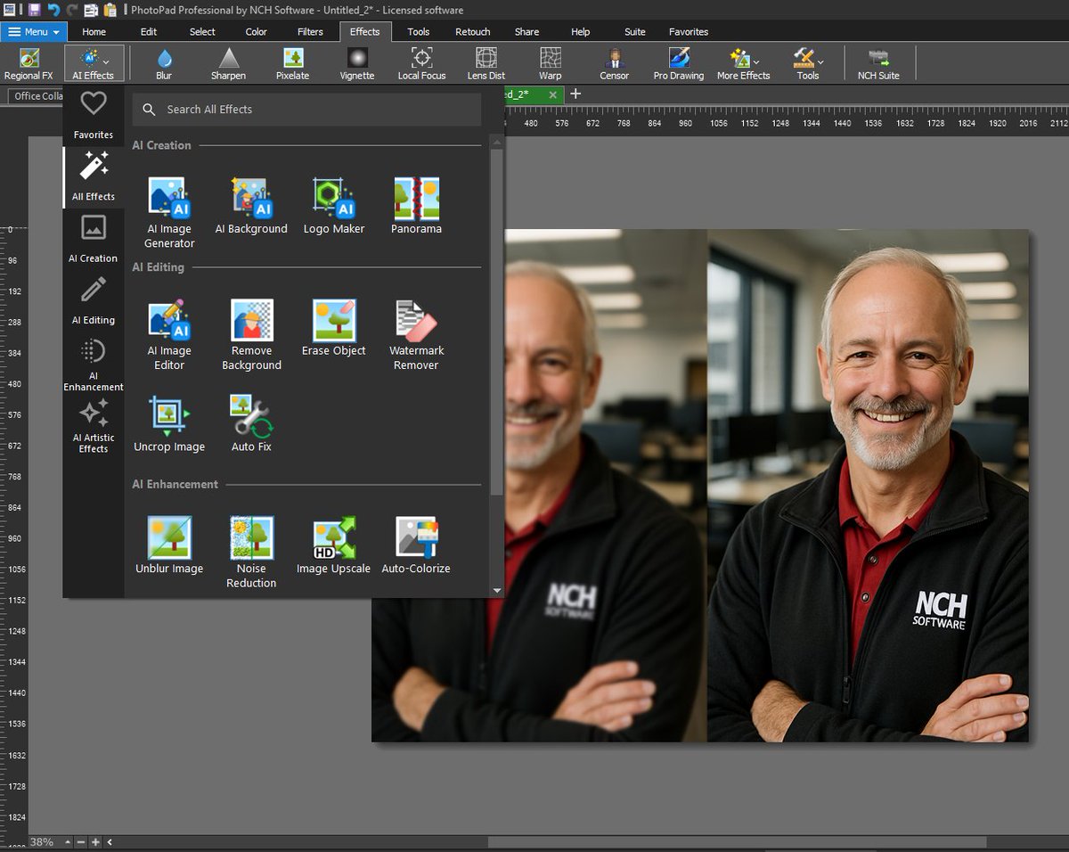Open the Tools chevron dropdown
This screenshot has height=852, width=1069.
(819, 62)
